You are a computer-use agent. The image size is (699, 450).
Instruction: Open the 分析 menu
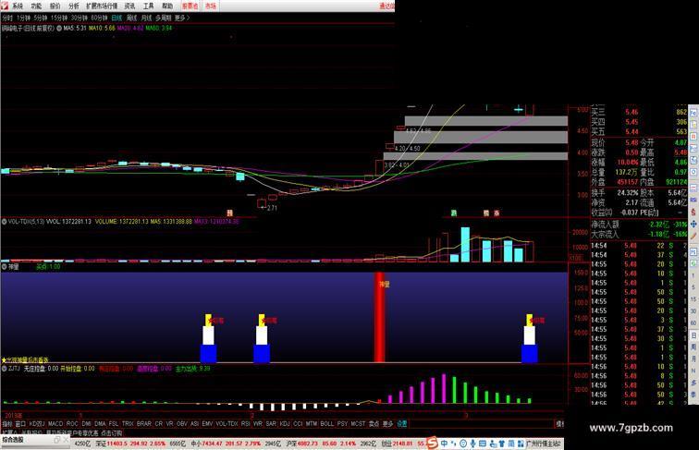(74, 6)
